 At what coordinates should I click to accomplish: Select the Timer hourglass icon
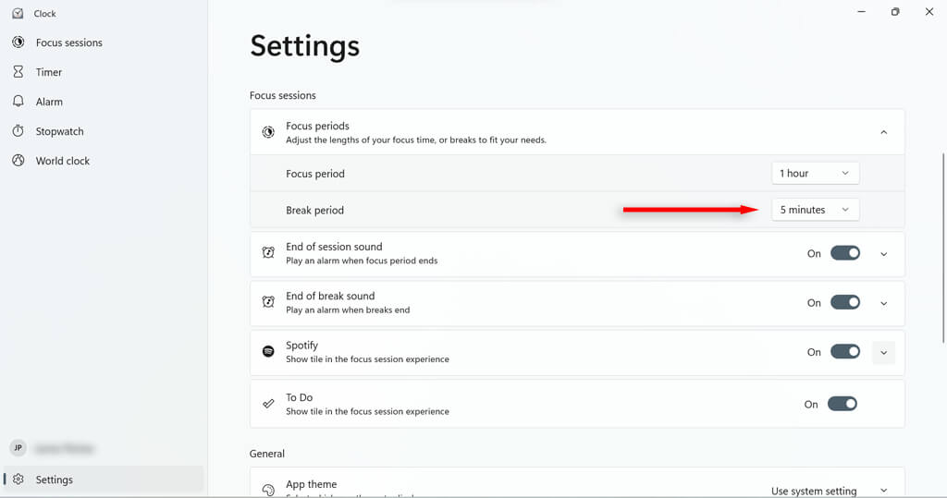point(18,72)
